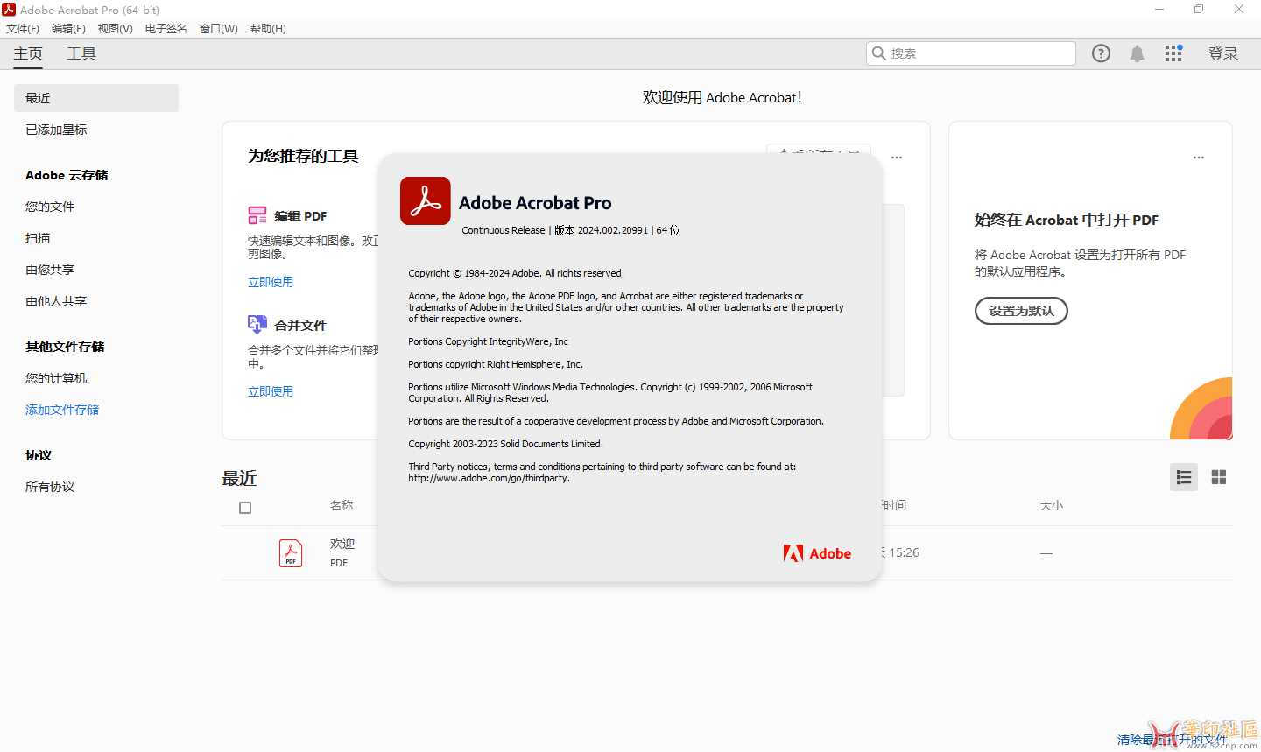
Task: Click the 始终在 Acrobat 中打开 PDF heading
Action: pos(1067,220)
